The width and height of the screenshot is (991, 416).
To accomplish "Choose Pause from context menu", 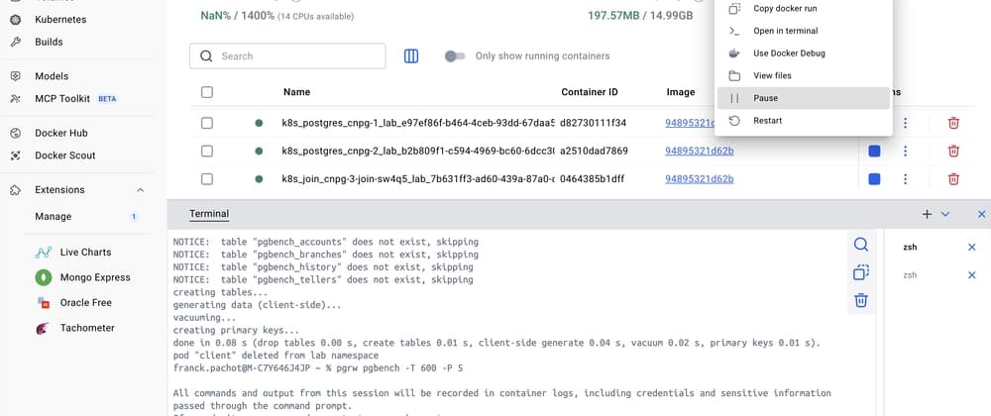I will pyautogui.click(x=804, y=98).
